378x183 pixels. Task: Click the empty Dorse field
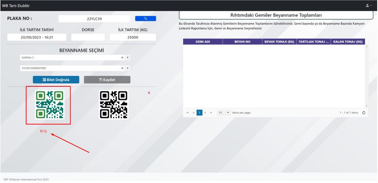[x=88, y=37]
